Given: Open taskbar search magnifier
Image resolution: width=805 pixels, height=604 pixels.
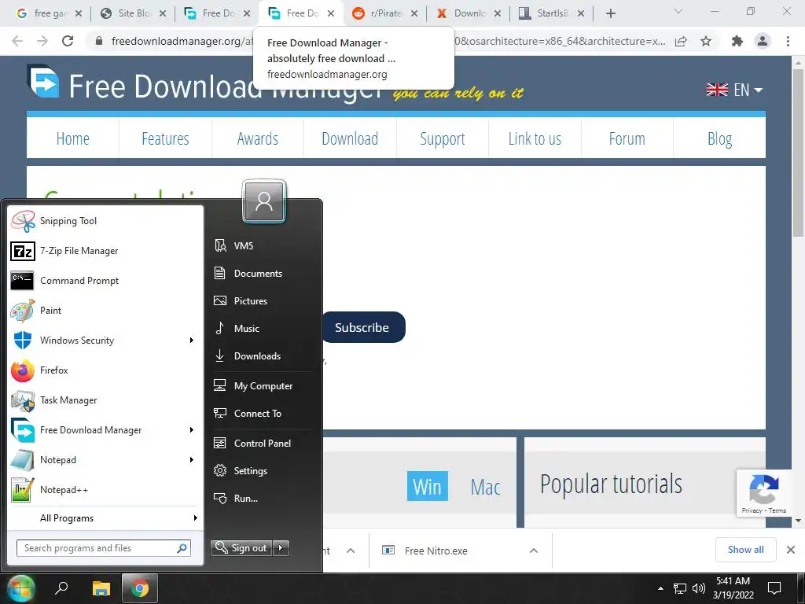Looking at the screenshot, I should 61,587.
